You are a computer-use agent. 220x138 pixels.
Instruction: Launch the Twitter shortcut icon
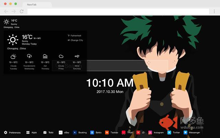click(x=169, y=132)
